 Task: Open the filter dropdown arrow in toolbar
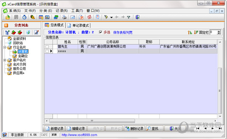click(x=111, y=17)
